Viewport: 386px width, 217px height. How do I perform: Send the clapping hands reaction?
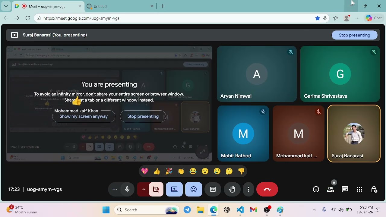tap(181, 171)
